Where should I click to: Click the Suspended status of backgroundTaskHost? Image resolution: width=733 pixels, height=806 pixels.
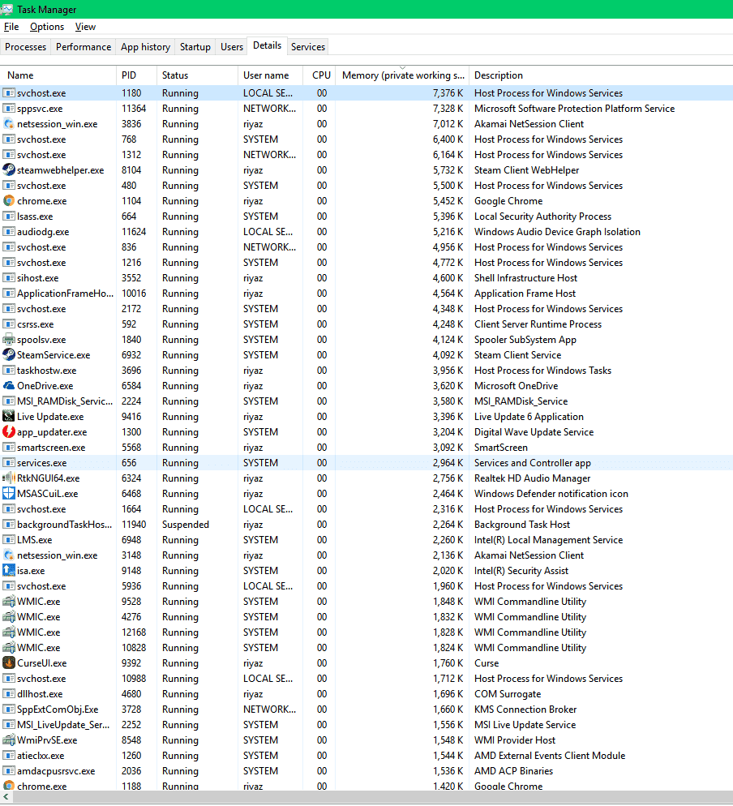pos(186,525)
